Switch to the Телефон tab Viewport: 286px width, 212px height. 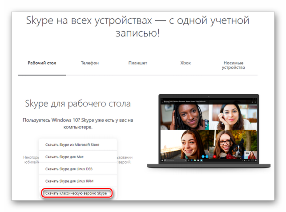tap(90, 63)
